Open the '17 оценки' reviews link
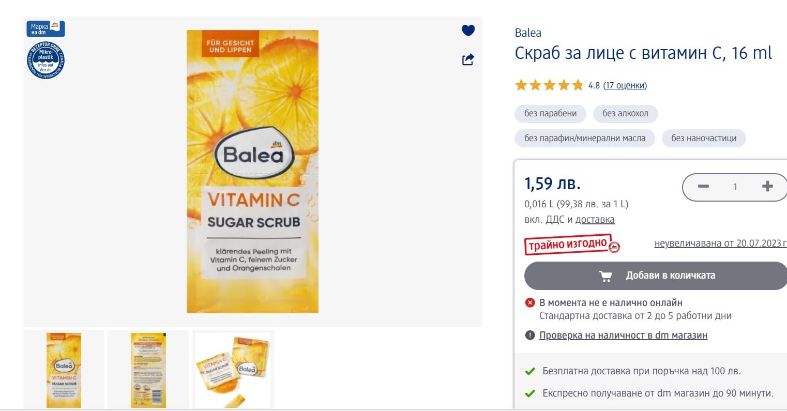 625,85
